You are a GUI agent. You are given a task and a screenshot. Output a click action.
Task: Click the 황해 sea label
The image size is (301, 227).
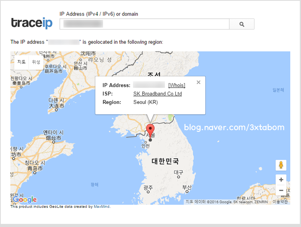pyautogui.click(x=94, y=185)
